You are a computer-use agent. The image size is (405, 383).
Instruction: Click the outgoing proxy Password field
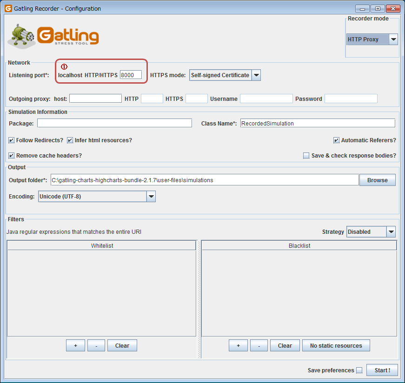coord(351,99)
